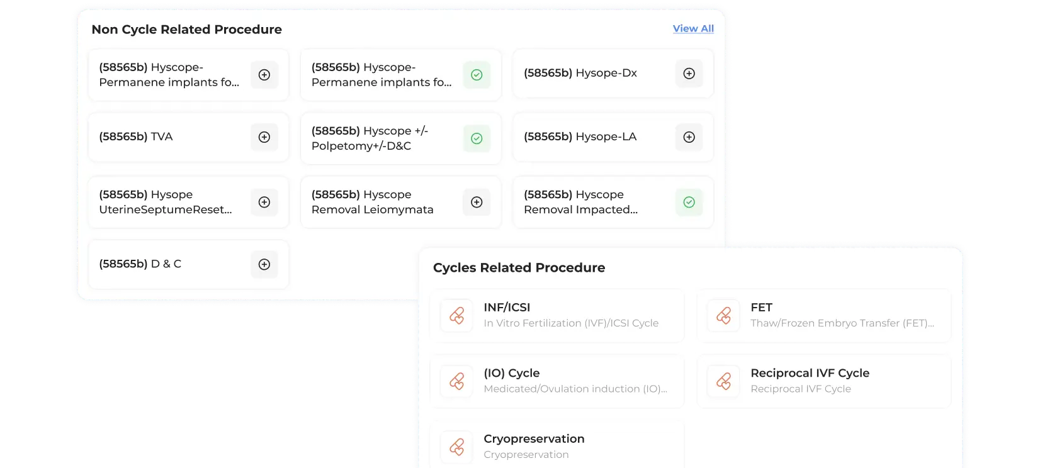Add Hyscope Removal Leiomymata via plus icon

[477, 202]
